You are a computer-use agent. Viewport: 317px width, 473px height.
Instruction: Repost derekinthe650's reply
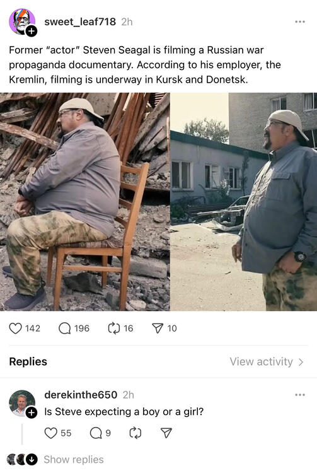pyautogui.click(x=135, y=433)
